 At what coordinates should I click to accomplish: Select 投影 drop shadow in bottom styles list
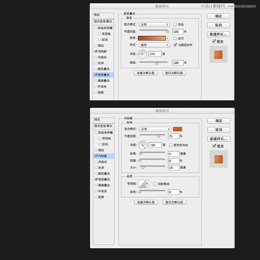101,197
